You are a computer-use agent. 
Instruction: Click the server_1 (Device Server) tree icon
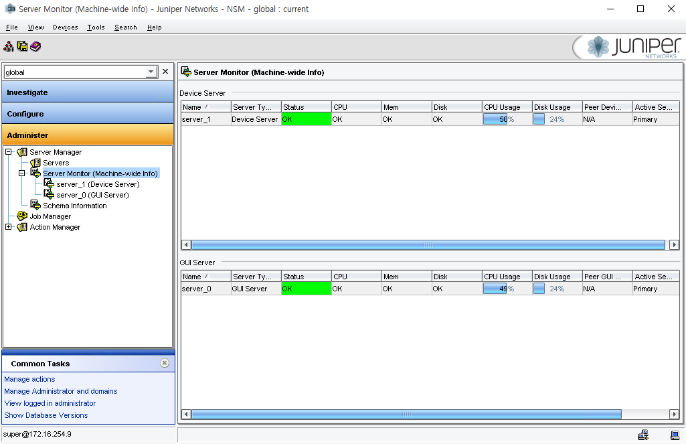tap(49, 184)
